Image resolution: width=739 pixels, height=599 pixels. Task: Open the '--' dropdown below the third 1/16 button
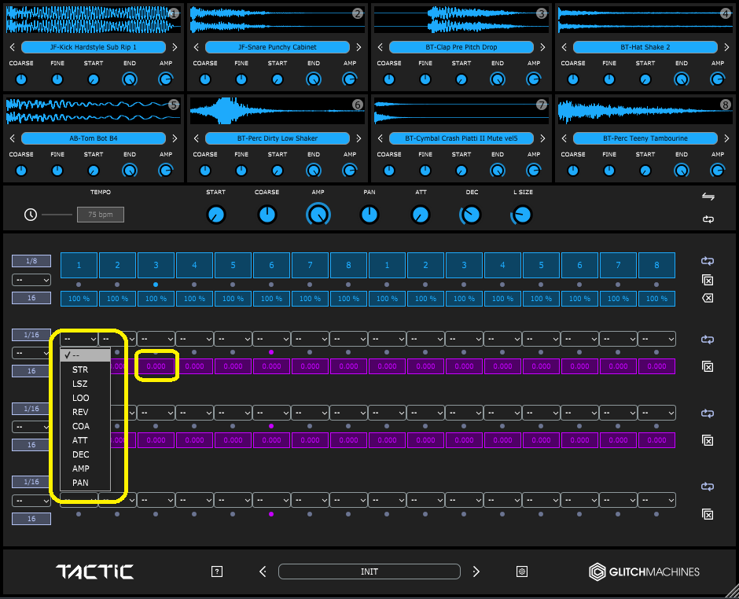(x=31, y=501)
